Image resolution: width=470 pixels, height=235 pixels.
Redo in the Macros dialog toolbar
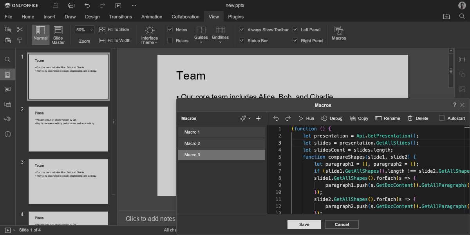288,118
